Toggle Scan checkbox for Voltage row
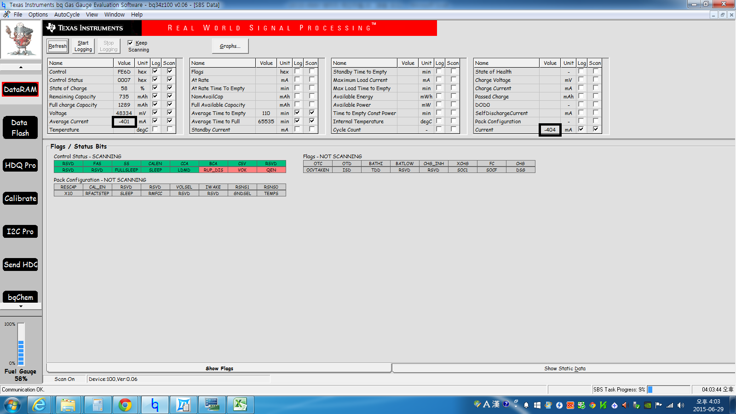The width and height of the screenshot is (736, 414). coord(170,113)
